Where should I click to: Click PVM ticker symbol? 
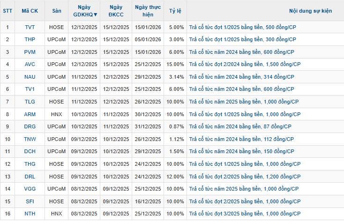click(x=30, y=52)
